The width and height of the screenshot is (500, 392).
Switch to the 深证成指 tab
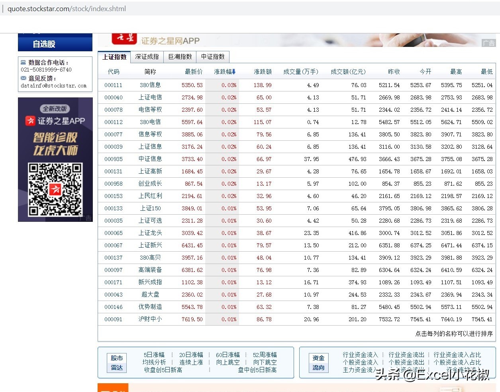point(147,56)
